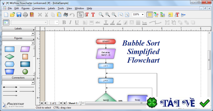The image size is (213, 111).
Task: Go to the last sheet button
Action: 65,103
